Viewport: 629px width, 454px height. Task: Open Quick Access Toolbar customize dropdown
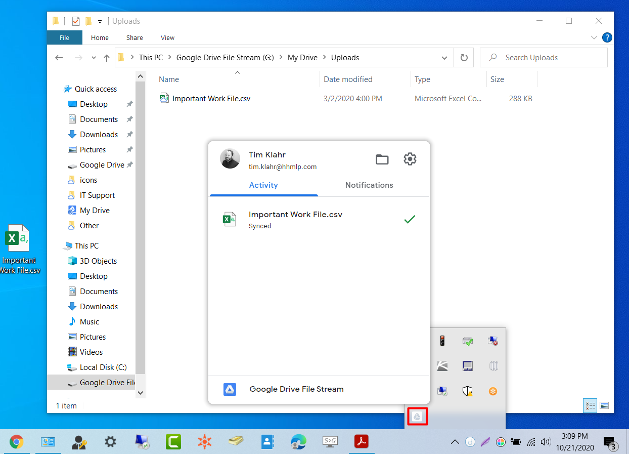coord(100,21)
